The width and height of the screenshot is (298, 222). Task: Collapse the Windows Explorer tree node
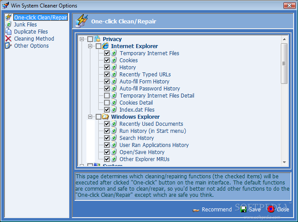(90, 117)
